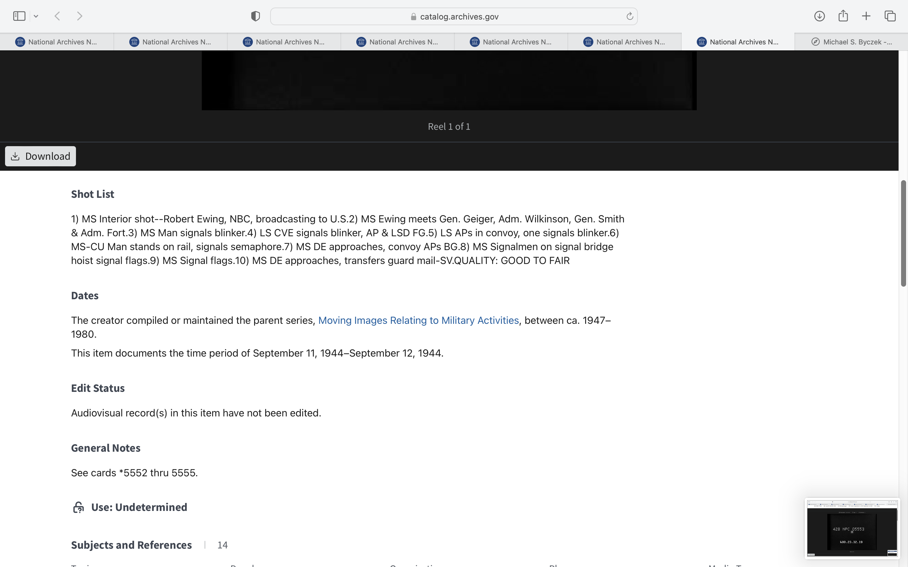Click the Use: Undetermined rights icon
This screenshot has height=567, width=908.
[78, 507]
